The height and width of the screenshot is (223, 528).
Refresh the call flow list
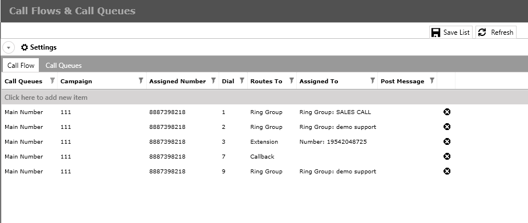[496, 33]
